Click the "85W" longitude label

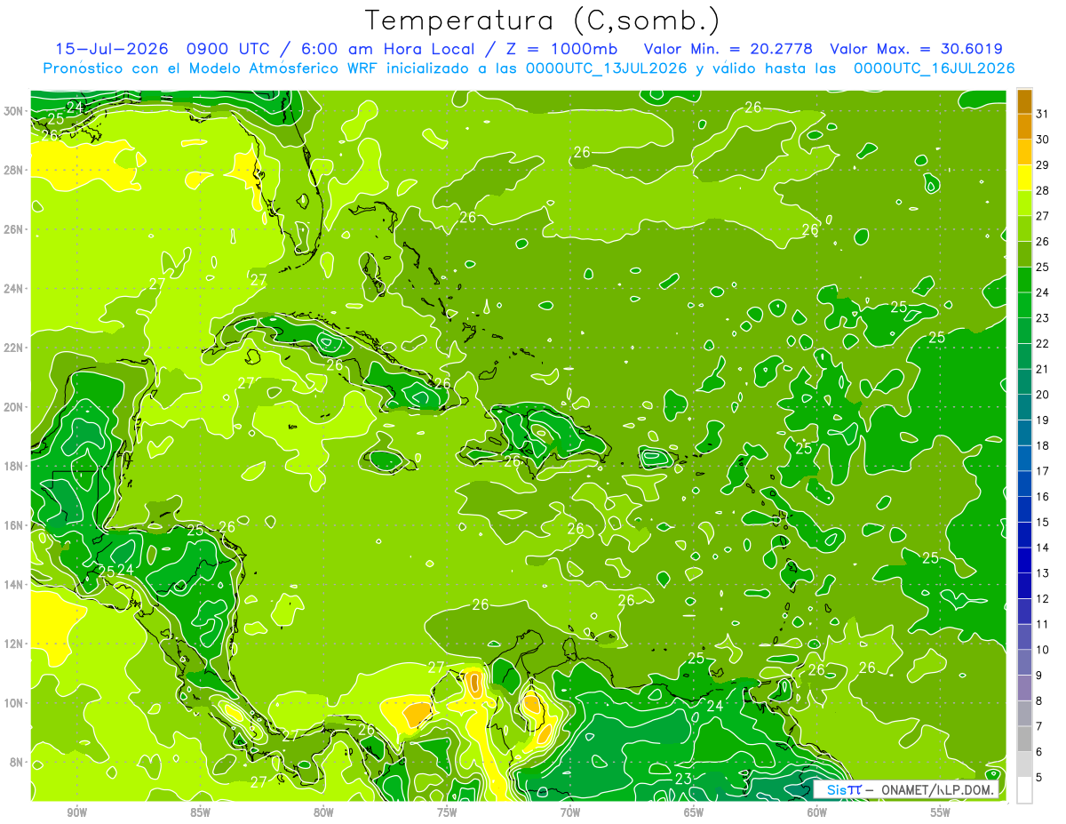200,812
